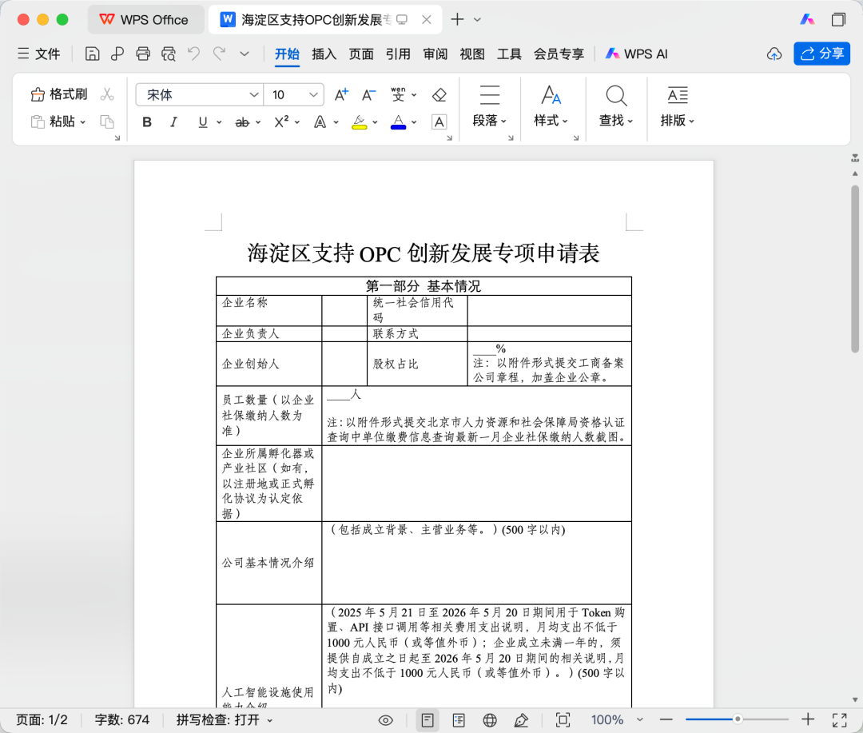The width and height of the screenshot is (863, 733).
Task: Toggle Underline formatting
Action: click(203, 122)
